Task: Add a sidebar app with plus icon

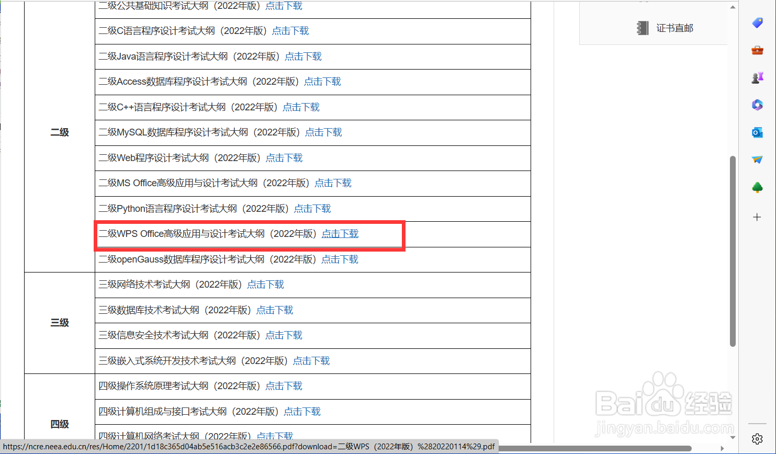Action: [757, 217]
